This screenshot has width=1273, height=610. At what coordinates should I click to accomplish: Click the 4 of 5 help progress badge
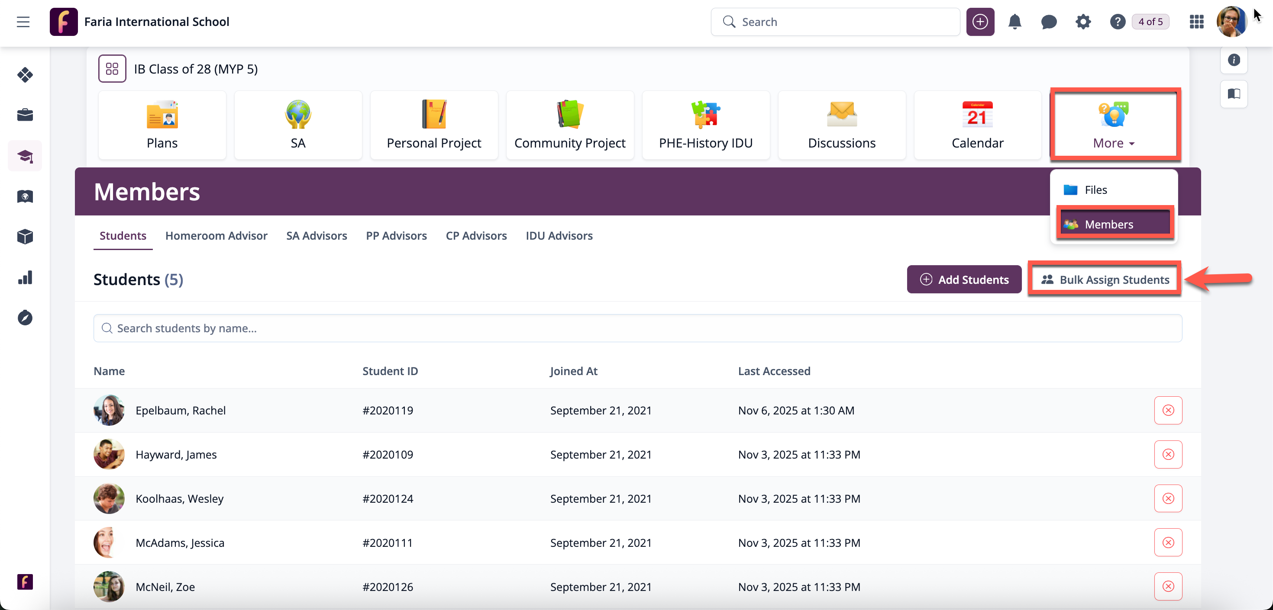click(x=1150, y=22)
